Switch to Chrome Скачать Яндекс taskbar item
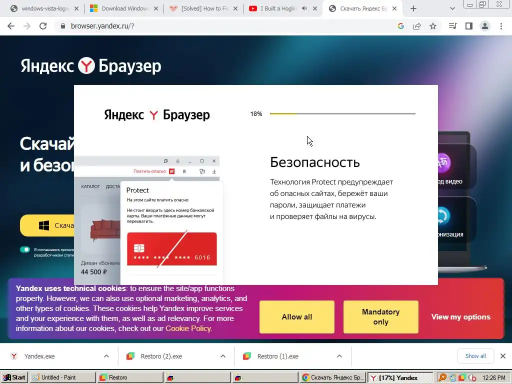Screen dimensions: 512x384 click(x=332, y=377)
